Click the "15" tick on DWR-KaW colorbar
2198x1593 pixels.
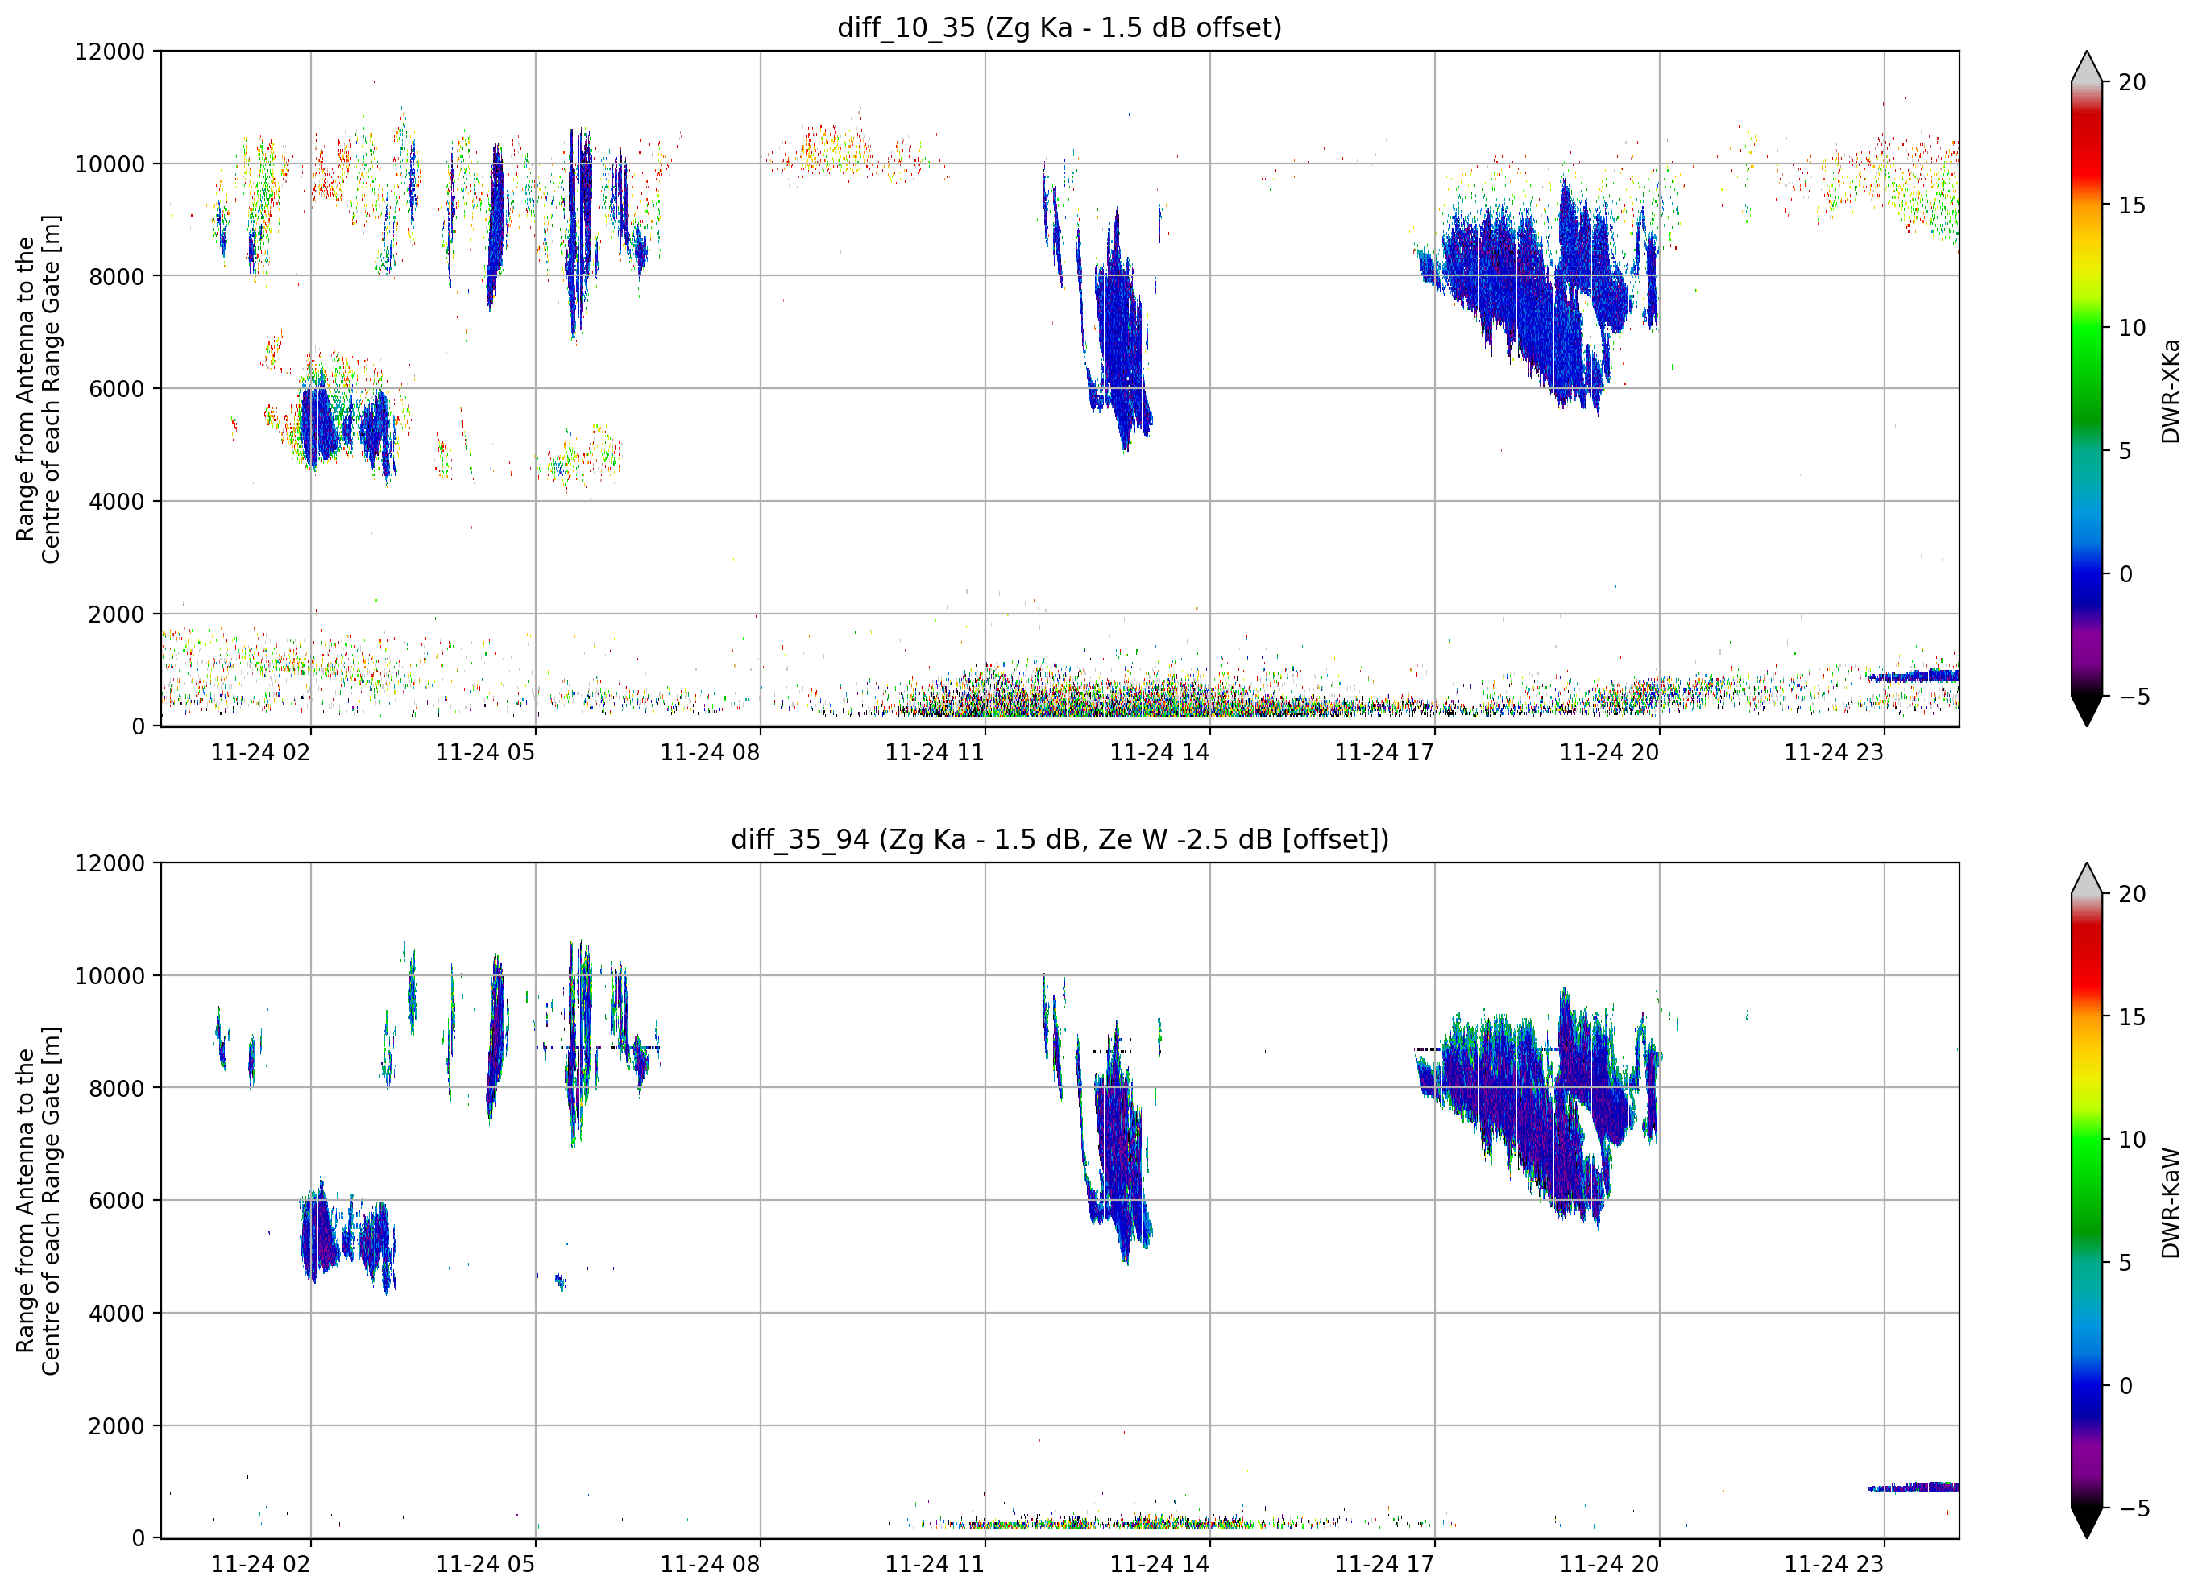point(2132,1017)
